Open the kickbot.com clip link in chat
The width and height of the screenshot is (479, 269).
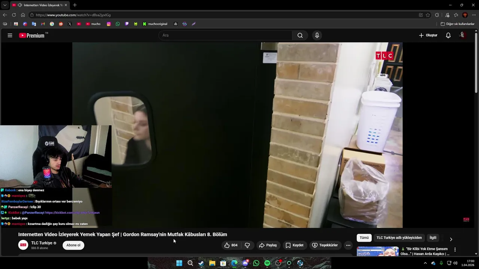coord(72,213)
